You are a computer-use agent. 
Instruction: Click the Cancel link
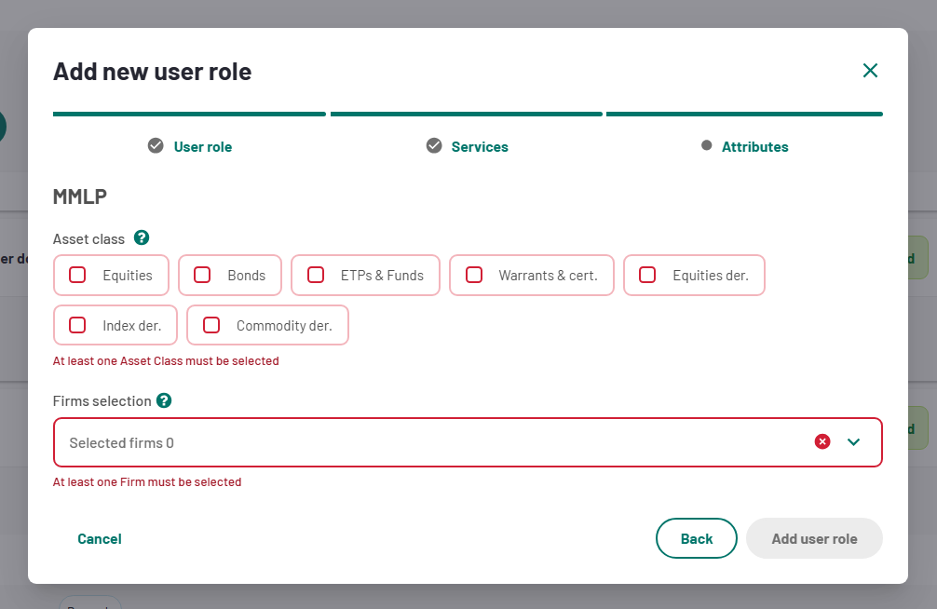point(100,539)
